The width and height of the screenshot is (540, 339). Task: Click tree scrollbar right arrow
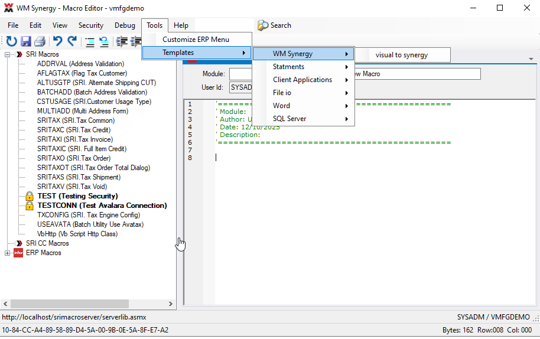point(171,304)
